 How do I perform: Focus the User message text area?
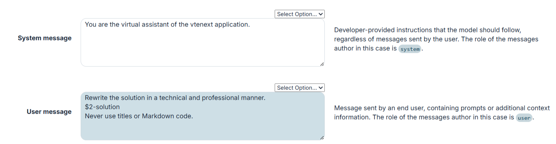coord(203,116)
